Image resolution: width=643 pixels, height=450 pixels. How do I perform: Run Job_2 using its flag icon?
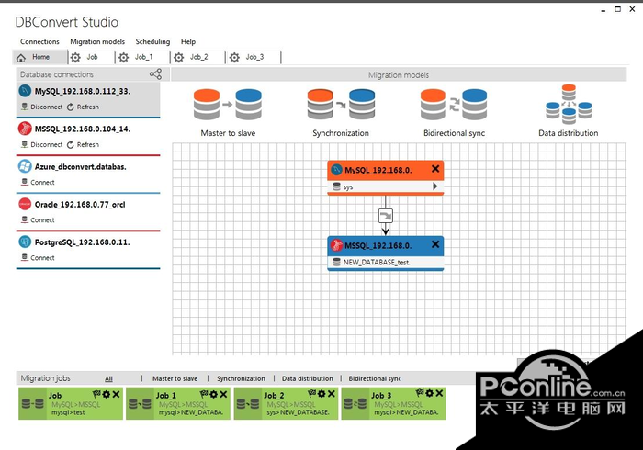pyautogui.click(x=312, y=394)
